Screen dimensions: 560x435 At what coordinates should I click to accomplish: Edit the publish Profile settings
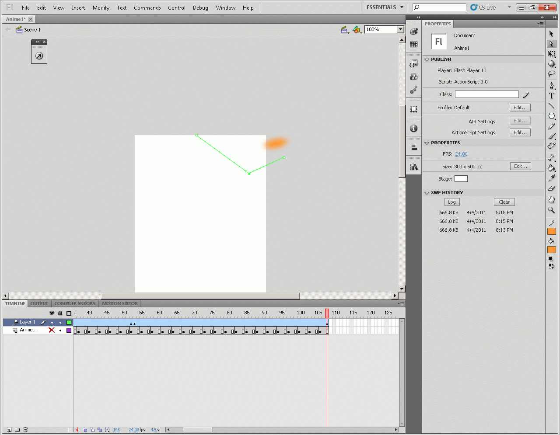tap(520, 108)
